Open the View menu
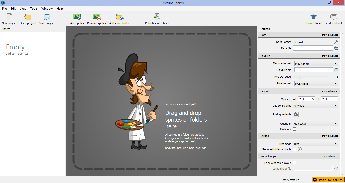The image size is (345, 183). point(23,9)
